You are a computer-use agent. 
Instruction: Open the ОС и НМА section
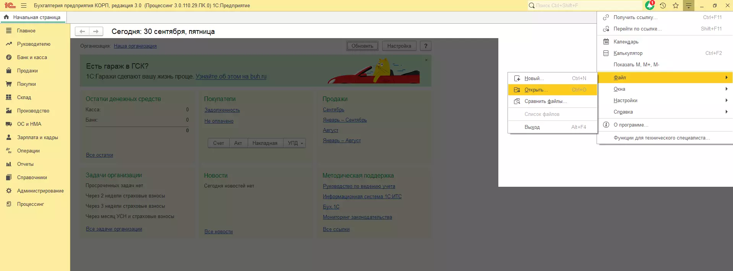tap(29, 124)
